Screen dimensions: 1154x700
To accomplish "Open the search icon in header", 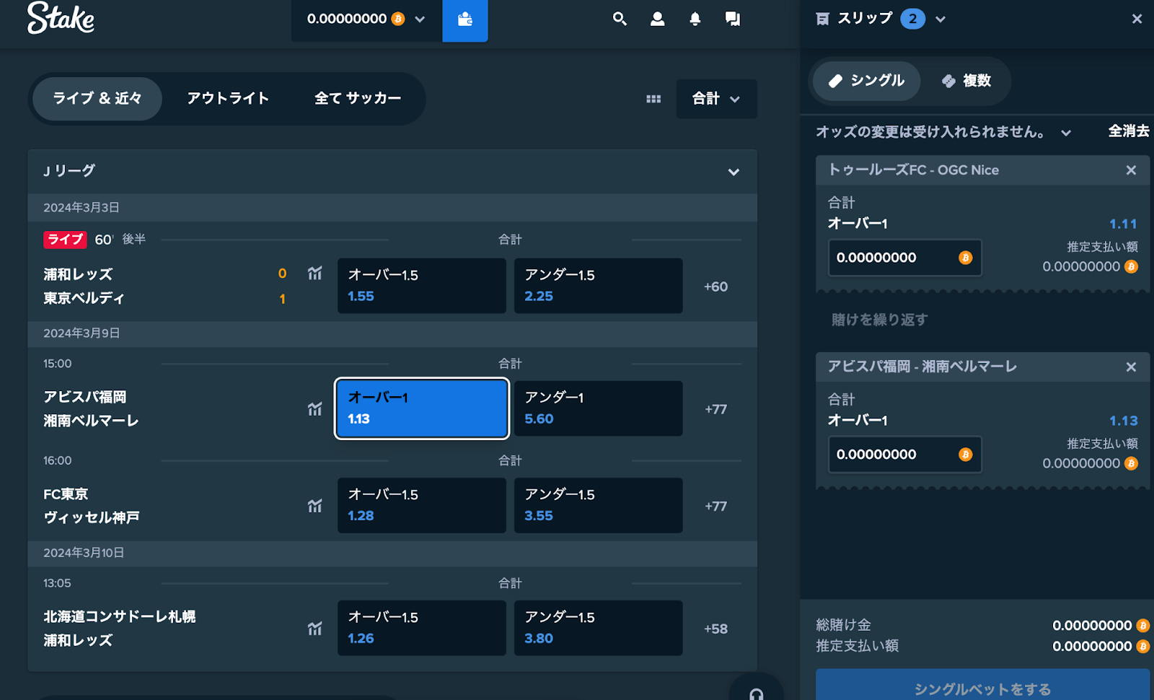I will pos(620,19).
